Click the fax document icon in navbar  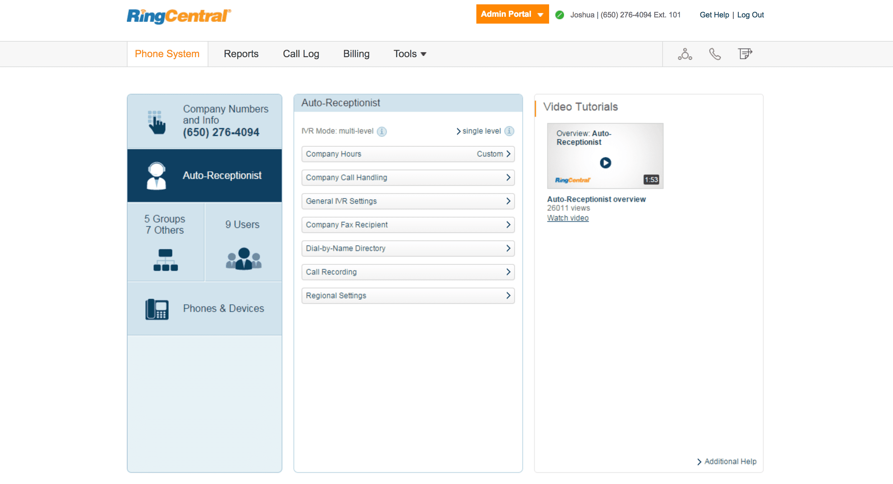click(745, 54)
